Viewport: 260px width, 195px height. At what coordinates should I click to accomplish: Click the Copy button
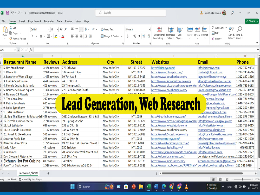[14, 33]
